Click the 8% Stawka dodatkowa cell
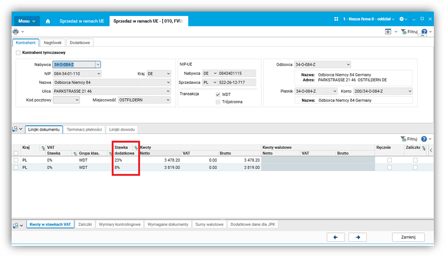The width and height of the screenshot is (445, 257). click(x=125, y=167)
